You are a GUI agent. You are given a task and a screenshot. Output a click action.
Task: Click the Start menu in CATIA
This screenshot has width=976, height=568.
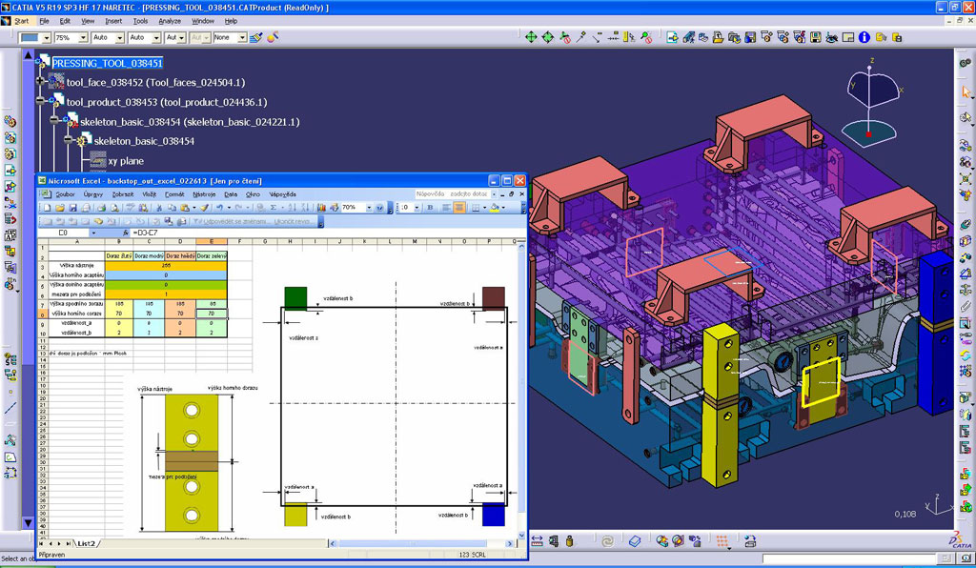21,20
